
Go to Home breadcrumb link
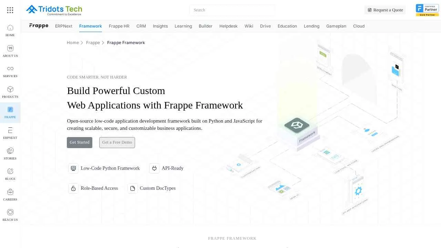click(73, 43)
